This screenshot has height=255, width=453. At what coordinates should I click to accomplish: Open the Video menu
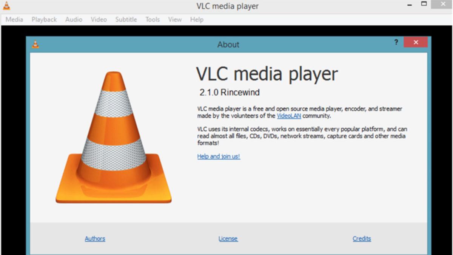[99, 19]
